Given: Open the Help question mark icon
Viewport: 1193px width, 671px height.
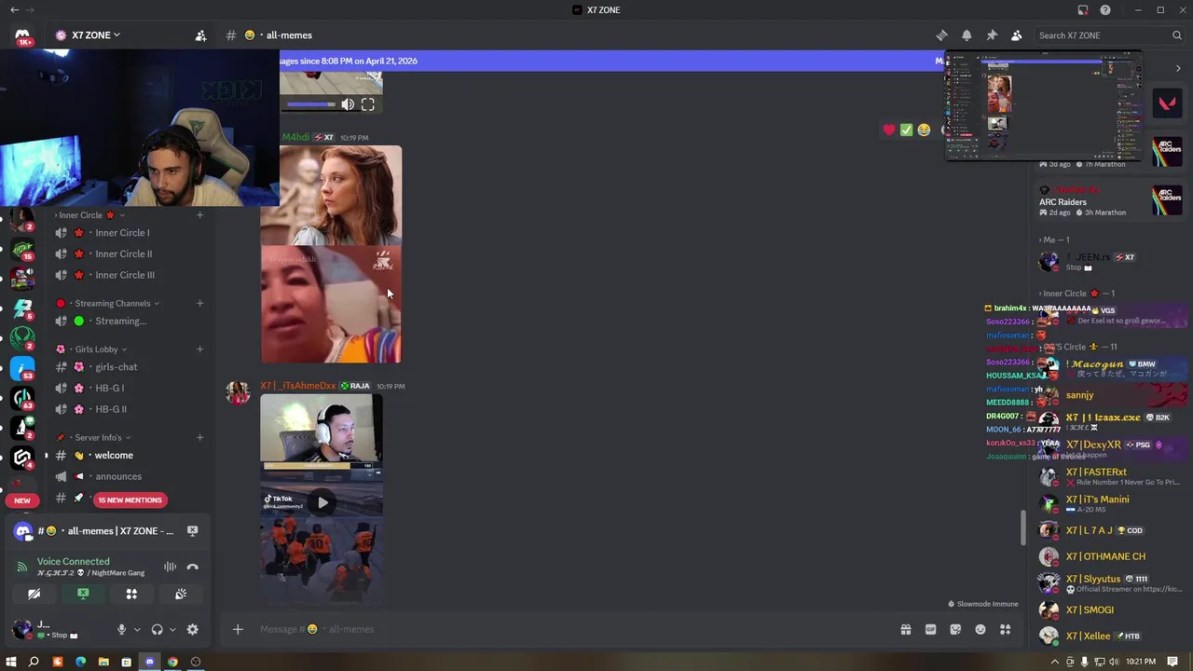Looking at the screenshot, I should point(1105,10).
